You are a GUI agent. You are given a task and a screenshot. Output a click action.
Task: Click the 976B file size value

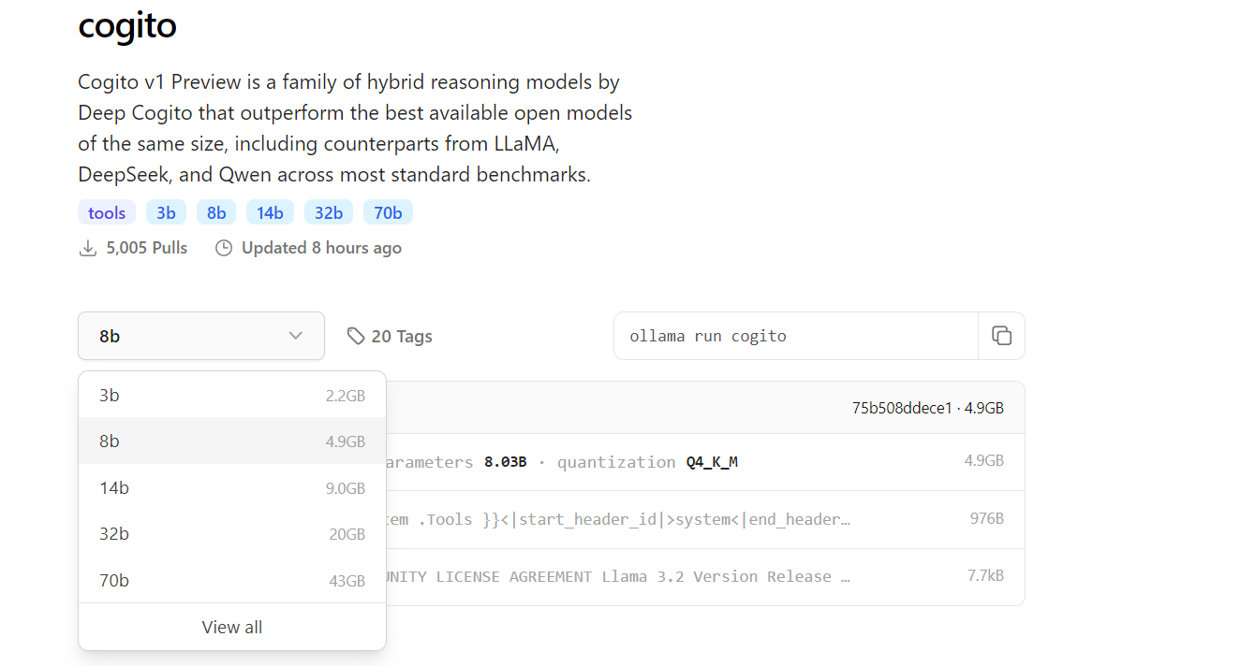[x=986, y=518]
